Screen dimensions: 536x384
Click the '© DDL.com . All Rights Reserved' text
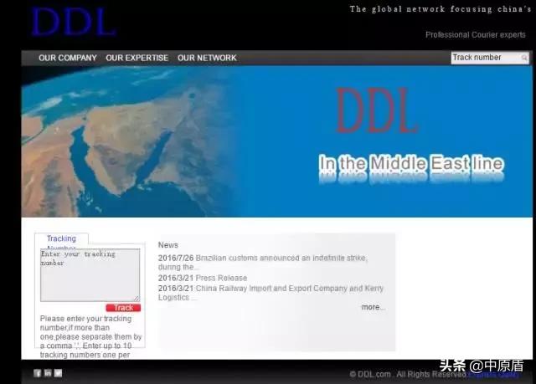[409, 375]
